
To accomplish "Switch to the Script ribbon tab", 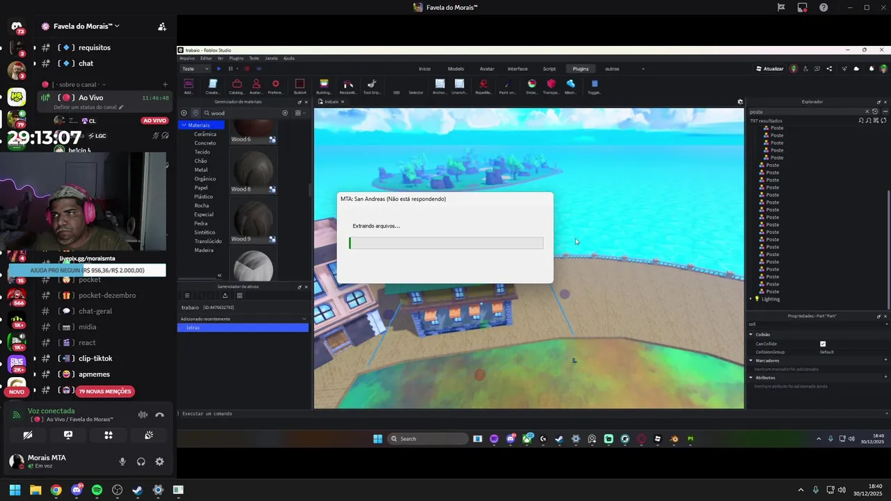I will click(549, 69).
